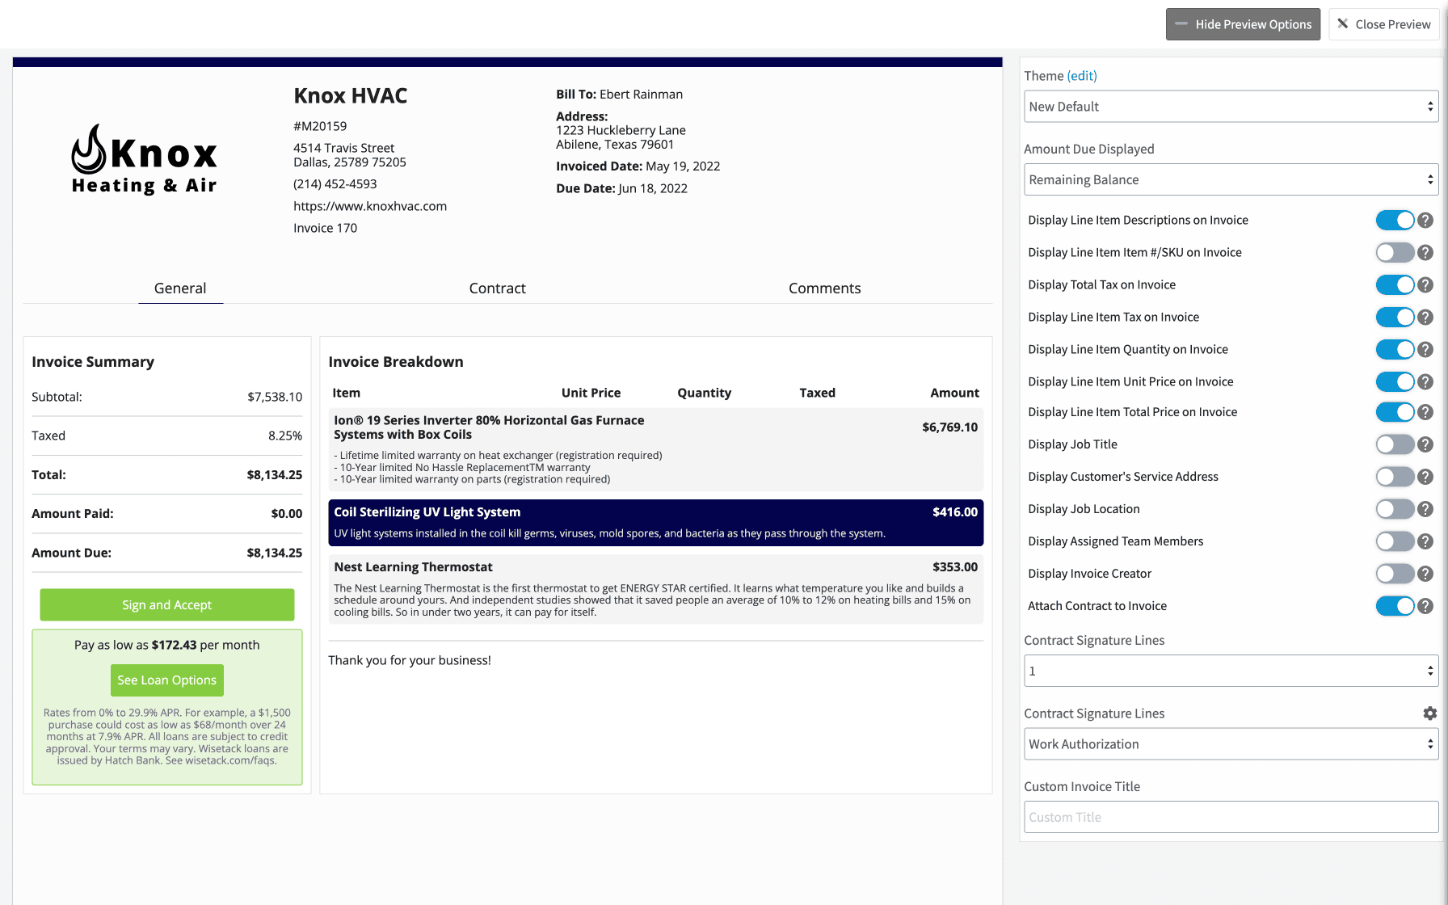Image resolution: width=1448 pixels, height=905 pixels.
Task: Open the Amount Due Displayed dropdown
Action: pyautogui.click(x=1230, y=179)
